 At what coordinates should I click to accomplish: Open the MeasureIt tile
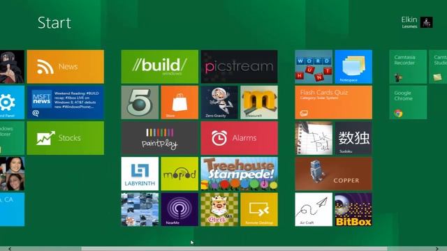(259, 102)
